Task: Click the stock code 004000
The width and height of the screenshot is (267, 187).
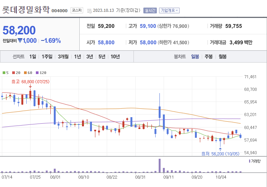Action: 60,11
